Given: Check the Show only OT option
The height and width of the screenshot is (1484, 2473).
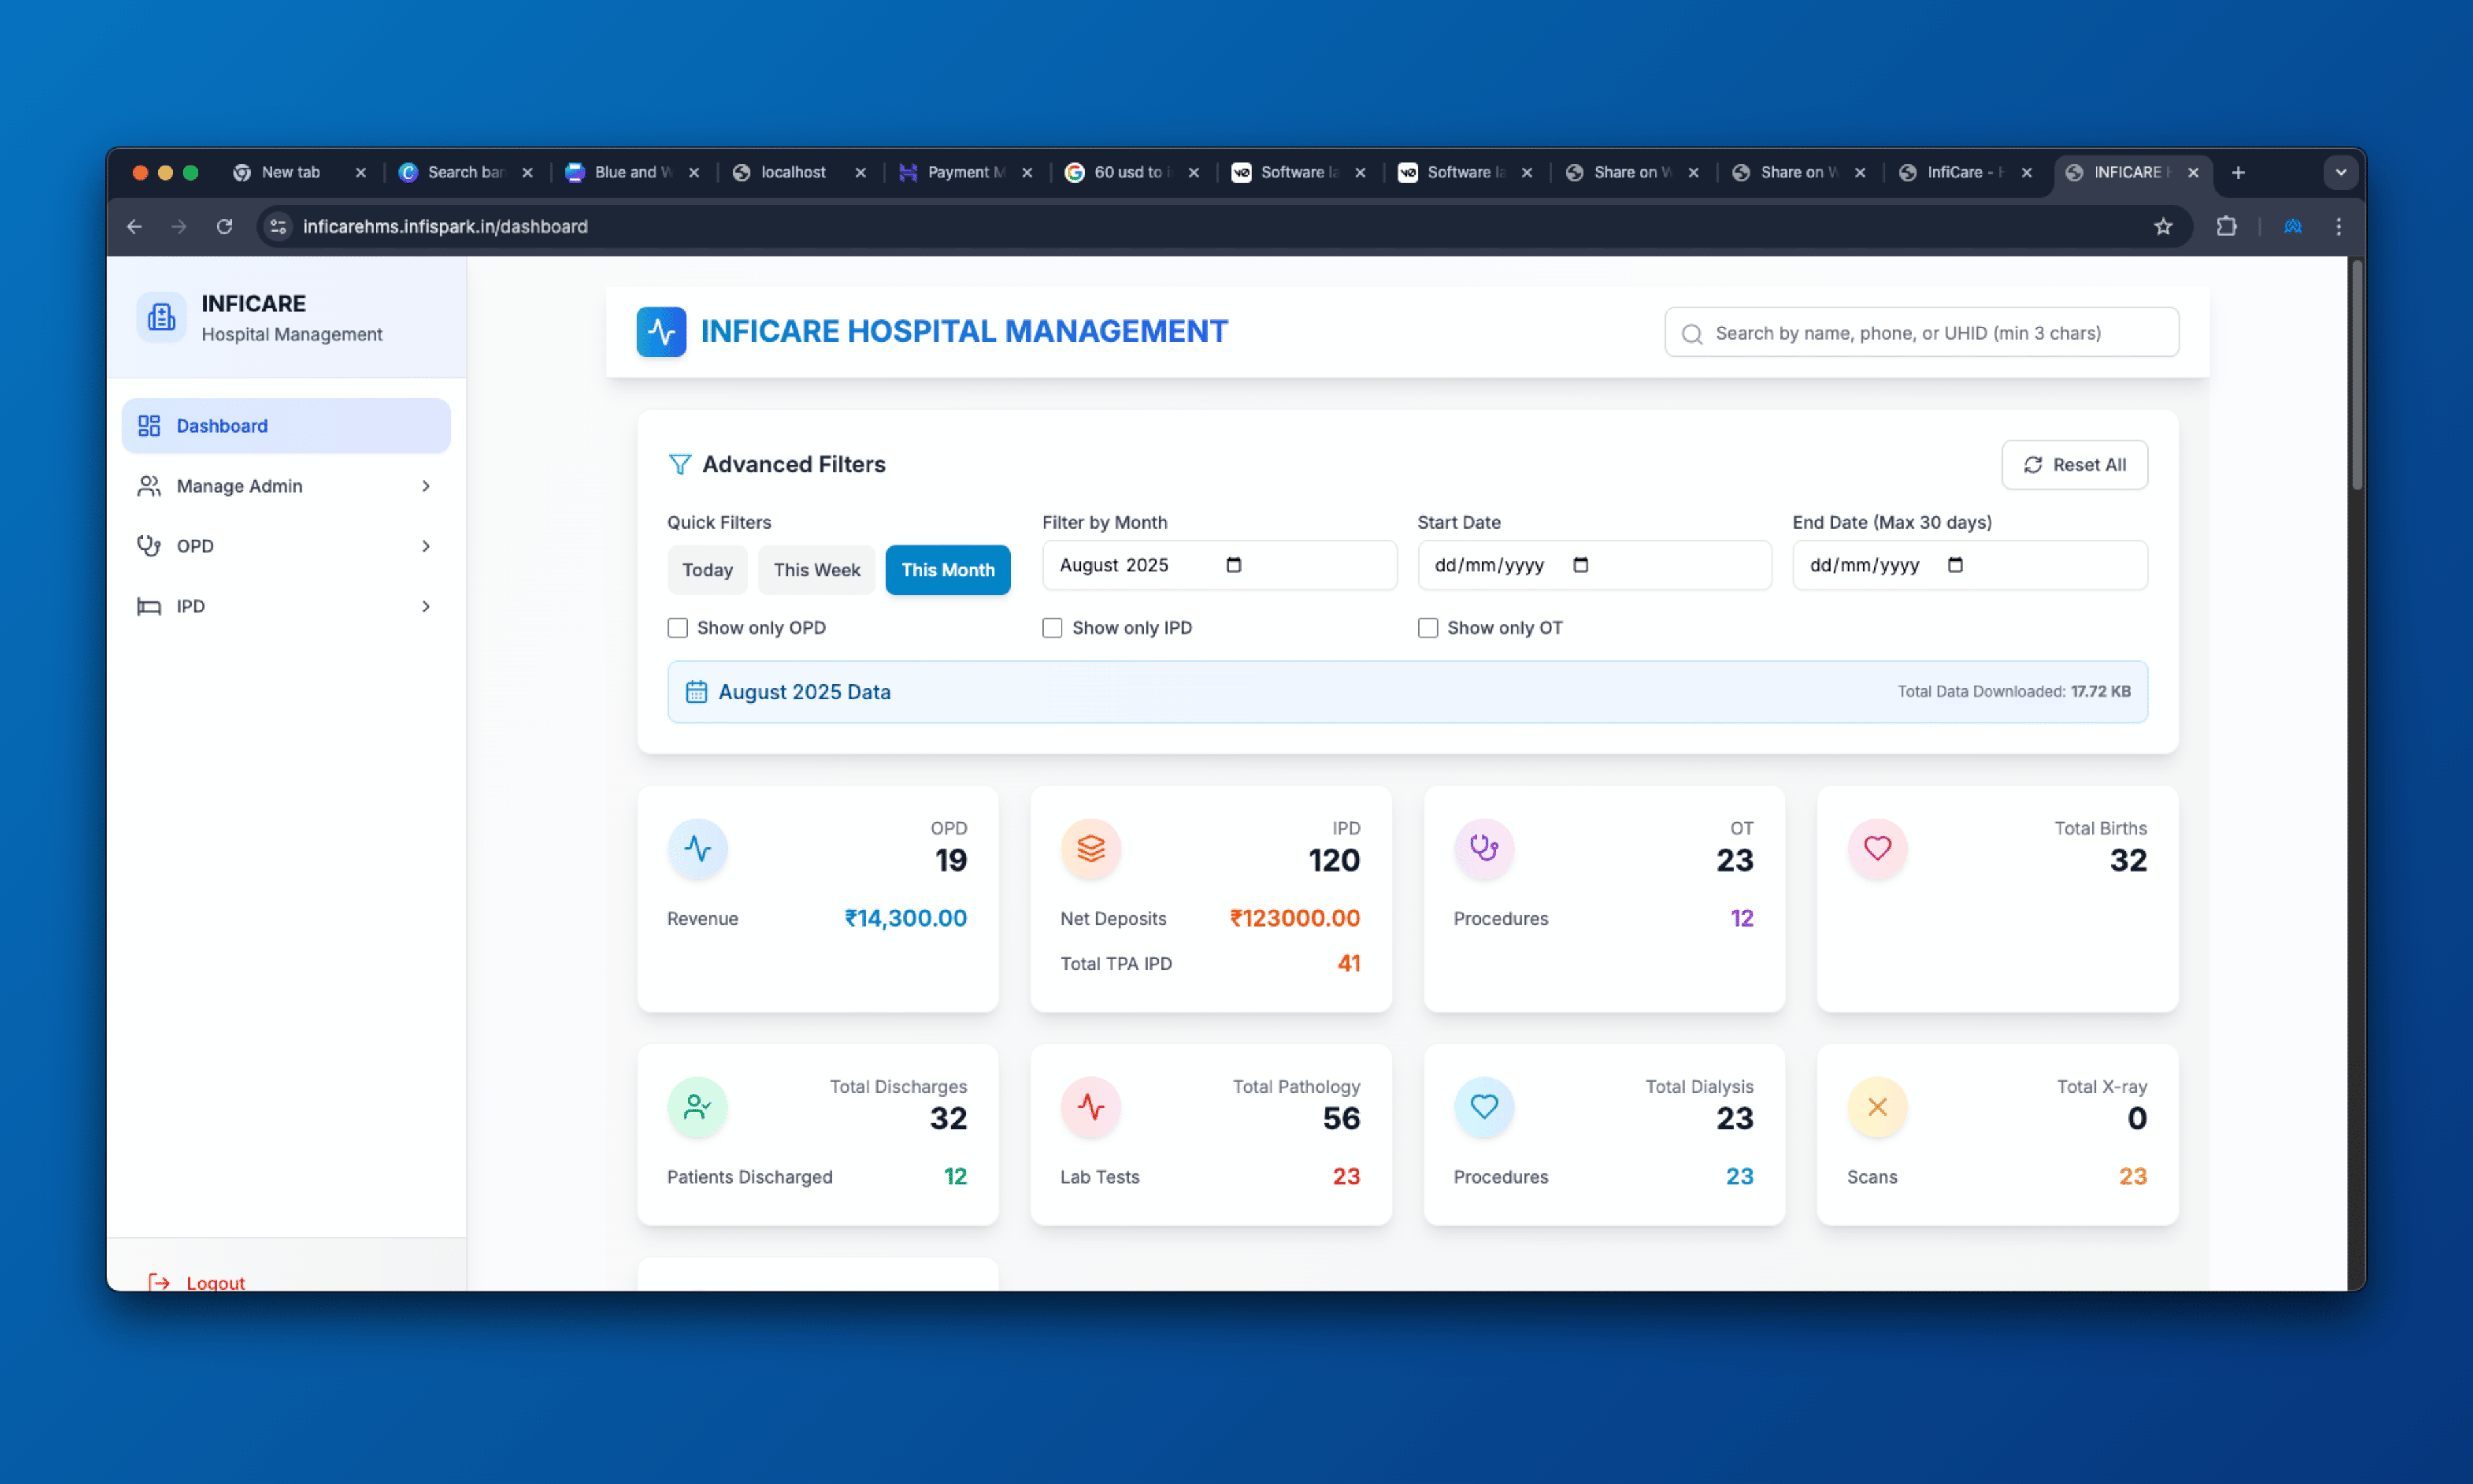Looking at the screenshot, I should pos(1428,627).
